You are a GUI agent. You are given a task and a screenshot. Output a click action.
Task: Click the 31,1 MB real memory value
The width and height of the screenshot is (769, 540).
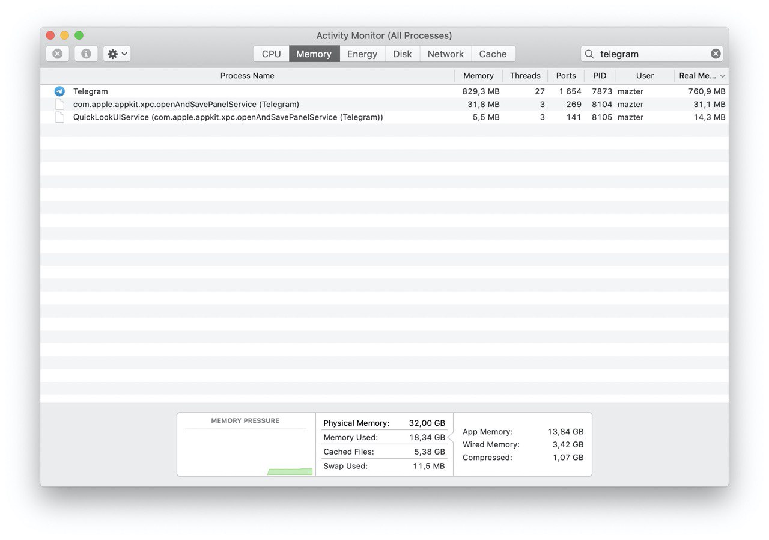pyautogui.click(x=710, y=104)
